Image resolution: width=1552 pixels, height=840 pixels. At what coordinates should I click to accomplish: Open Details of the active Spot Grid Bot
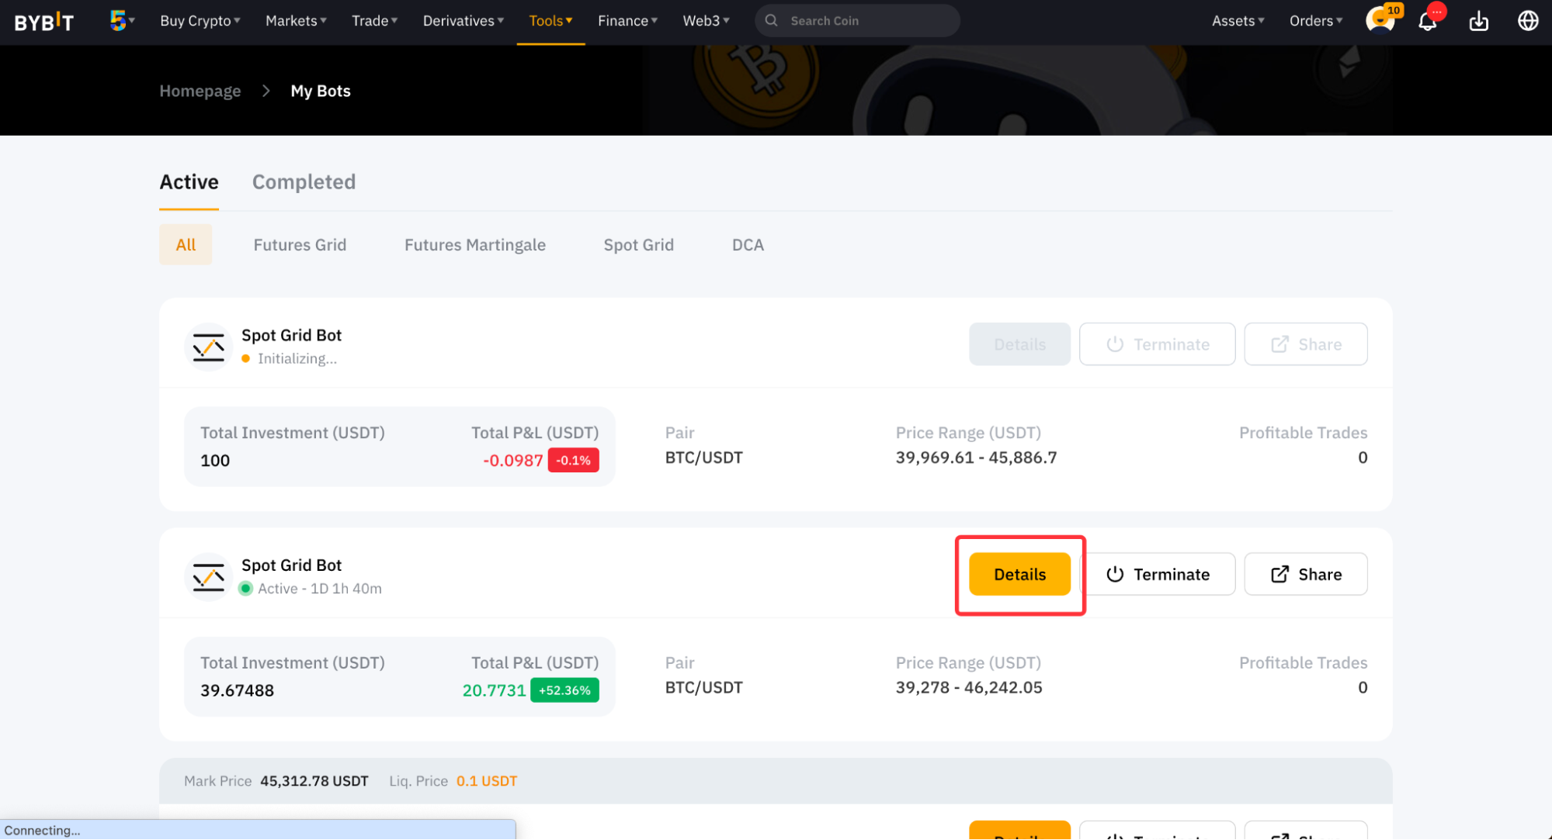click(1019, 575)
